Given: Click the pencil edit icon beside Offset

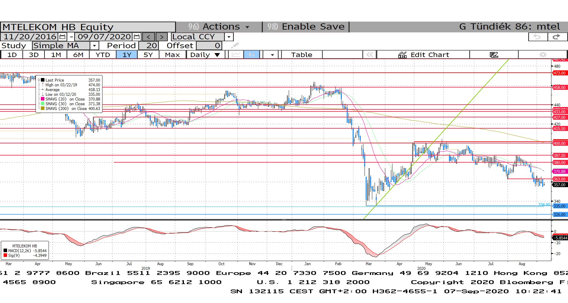Looking at the screenshot, I should point(235,46).
